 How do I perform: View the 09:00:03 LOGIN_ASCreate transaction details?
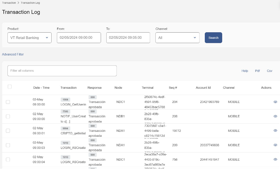(275, 145)
